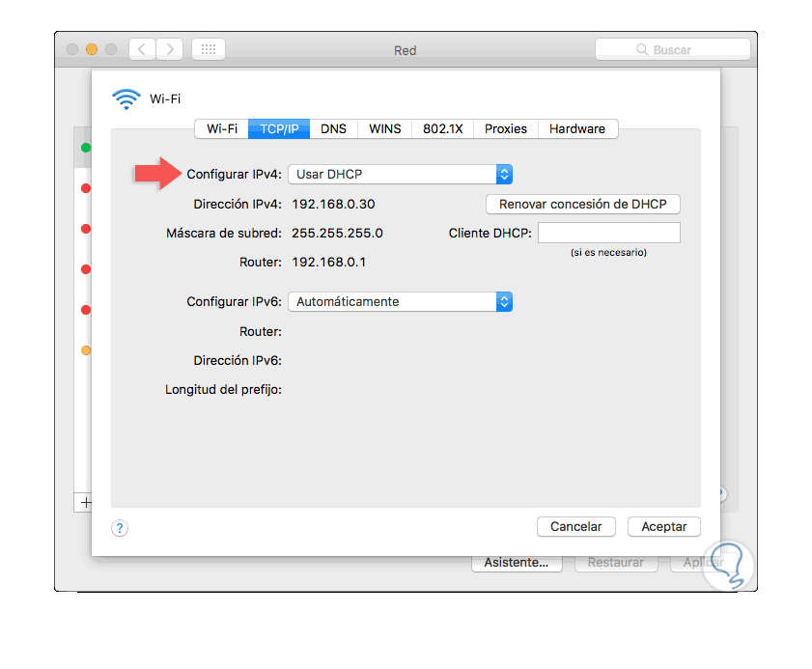Click the Restaurar button in Red window
The height and width of the screenshot is (669, 812).
(x=616, y=564)
